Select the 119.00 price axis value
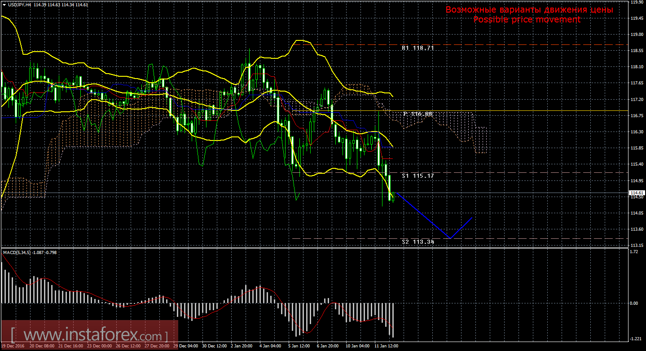This screenshot has width=646, height=351. (637, 35)
